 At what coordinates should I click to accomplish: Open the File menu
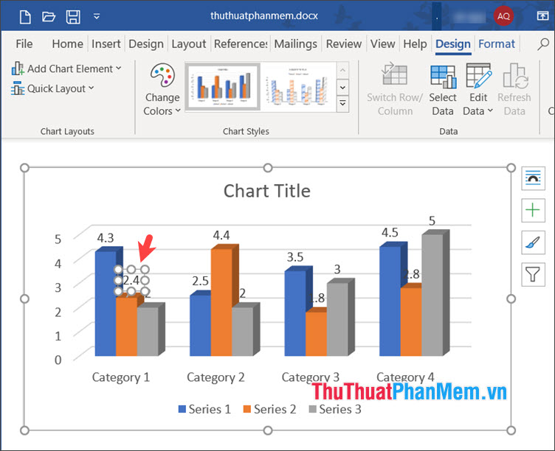(24, 43)
